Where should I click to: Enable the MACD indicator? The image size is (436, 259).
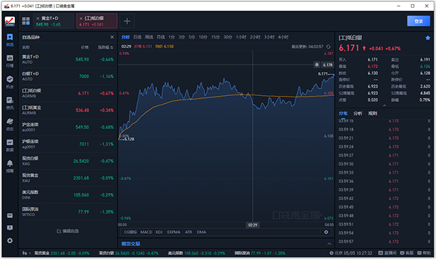pyautogui.click(x=146, y=232)
